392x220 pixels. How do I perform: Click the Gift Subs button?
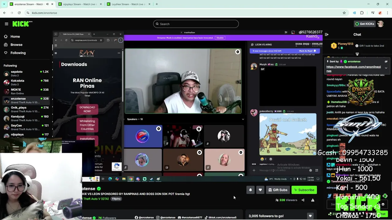278,190
